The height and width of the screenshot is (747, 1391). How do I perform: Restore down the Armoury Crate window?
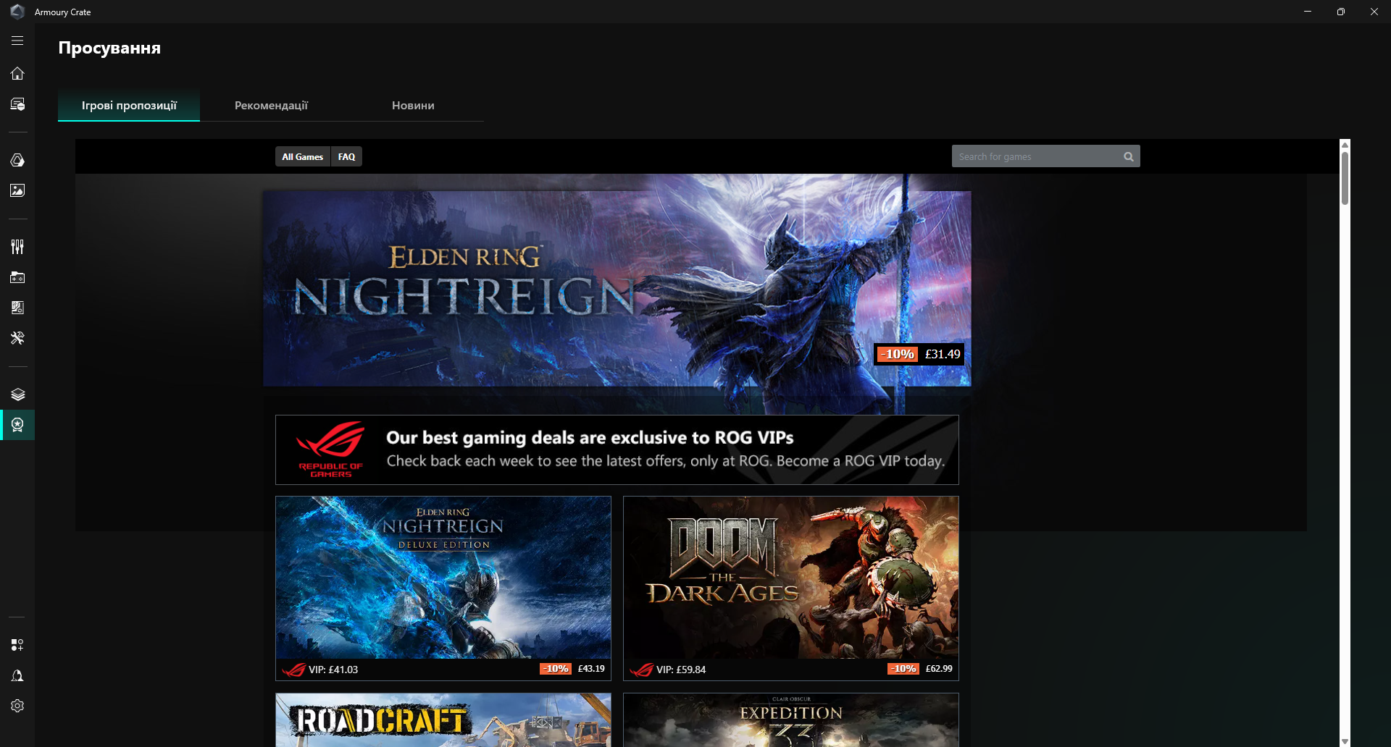click(1341, 12)
